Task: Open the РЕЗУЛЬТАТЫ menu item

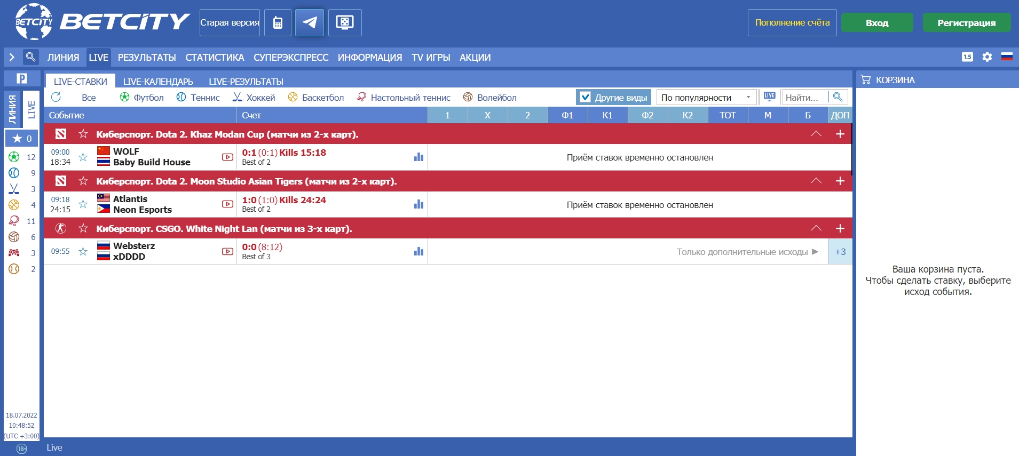Action: (147, 57)
